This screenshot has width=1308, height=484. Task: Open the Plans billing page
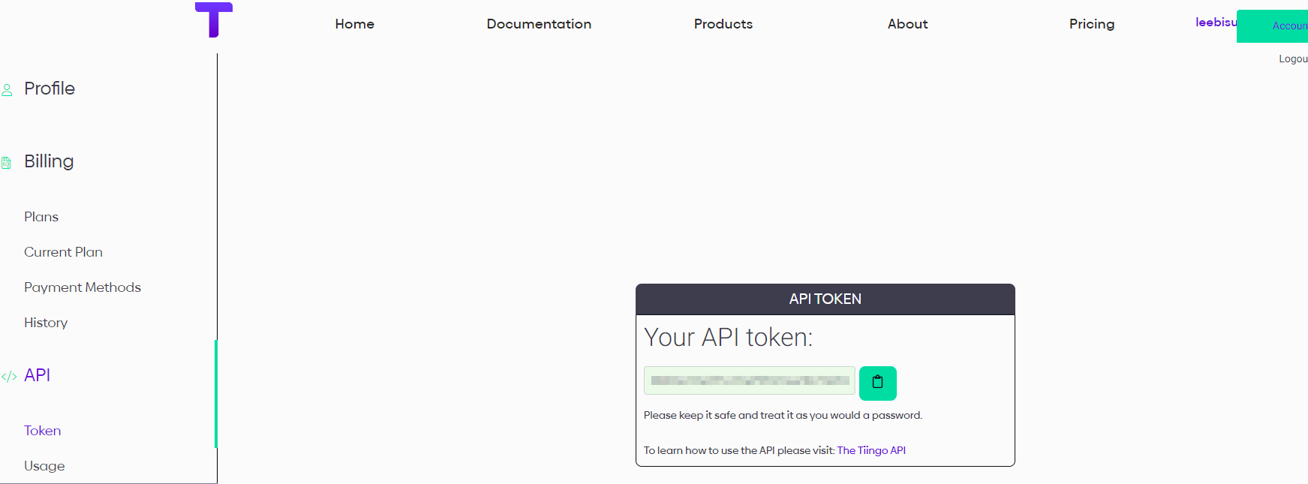pos(41,217)
